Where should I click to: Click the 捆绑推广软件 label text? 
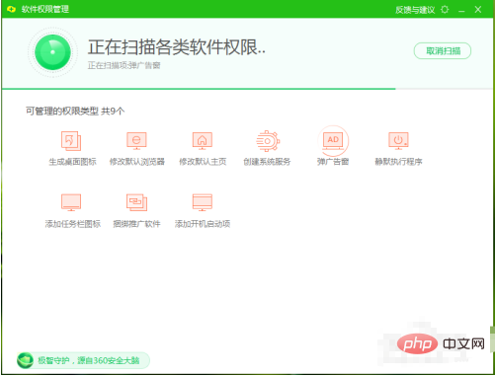point(136,224)
